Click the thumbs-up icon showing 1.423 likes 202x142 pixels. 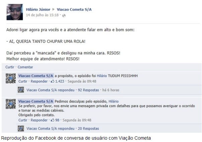tap(53, 81)
